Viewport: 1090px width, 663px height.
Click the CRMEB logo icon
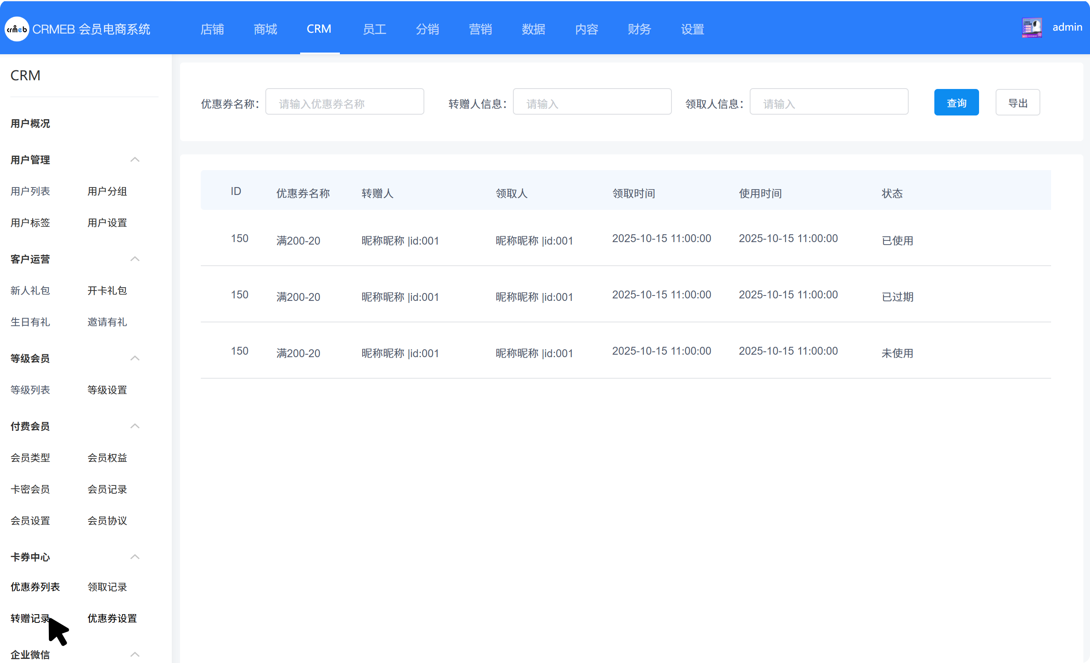tap(17, 29)
